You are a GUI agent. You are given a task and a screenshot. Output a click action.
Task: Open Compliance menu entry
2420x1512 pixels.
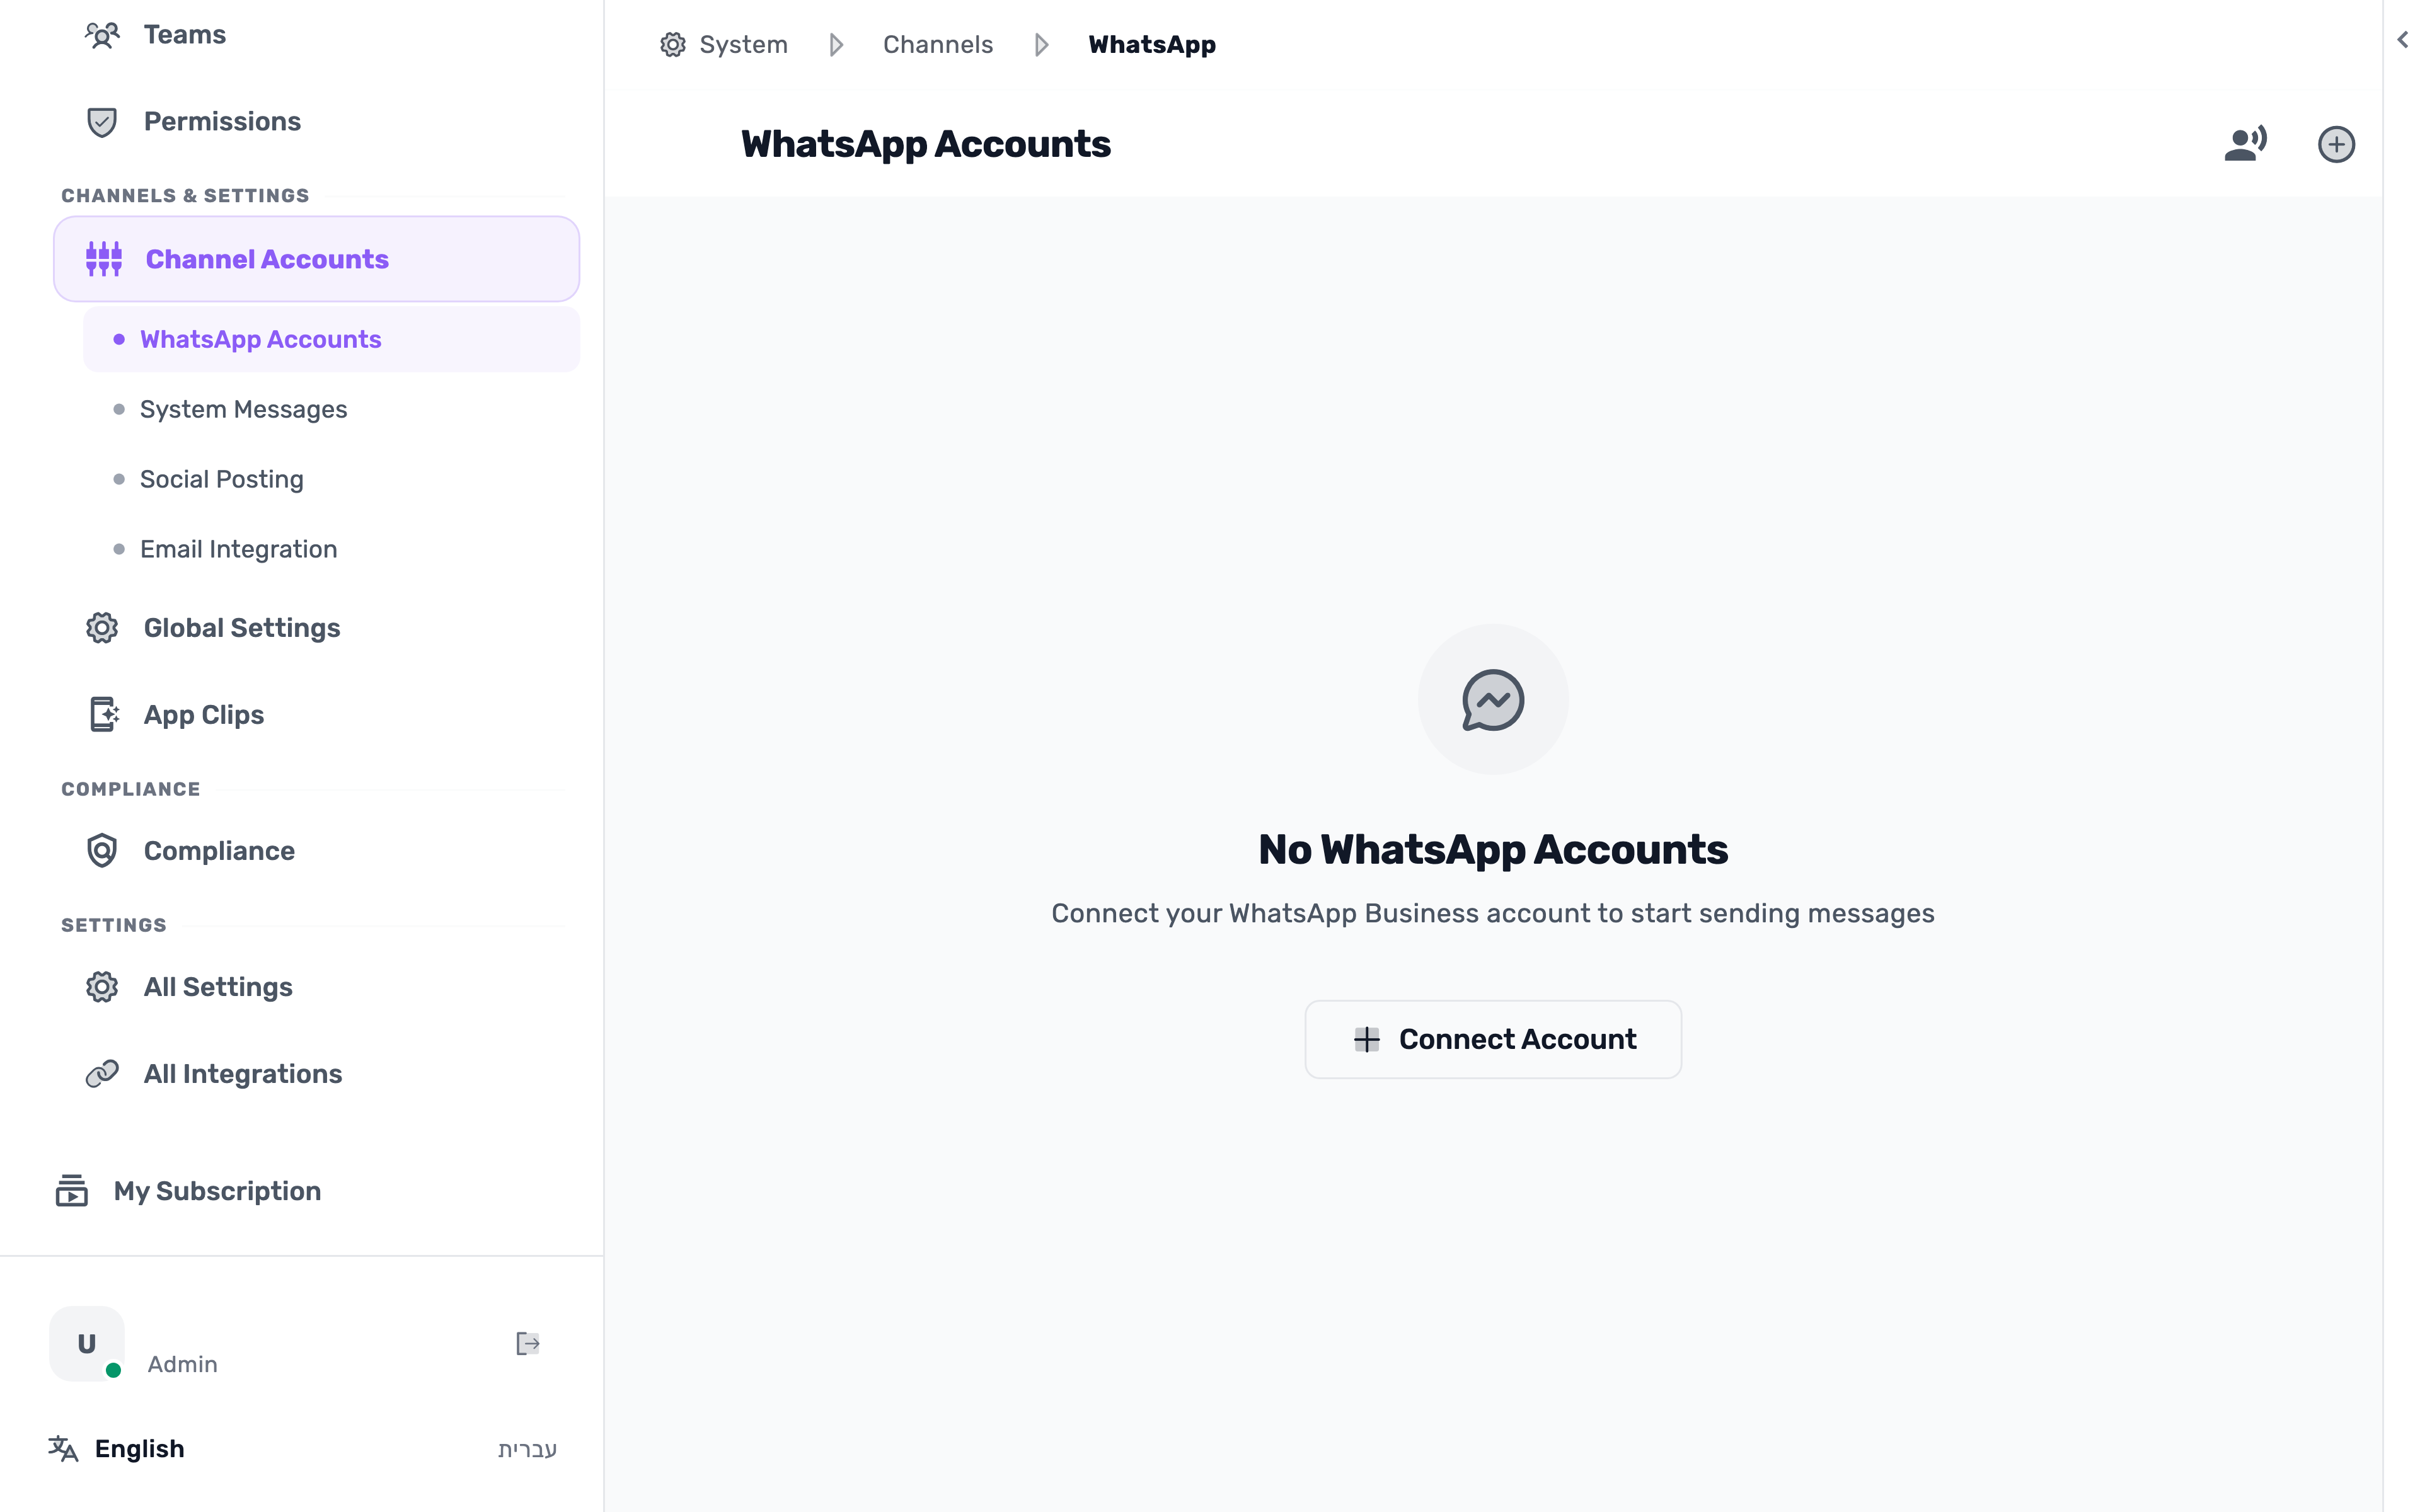(x=316, y=851)
